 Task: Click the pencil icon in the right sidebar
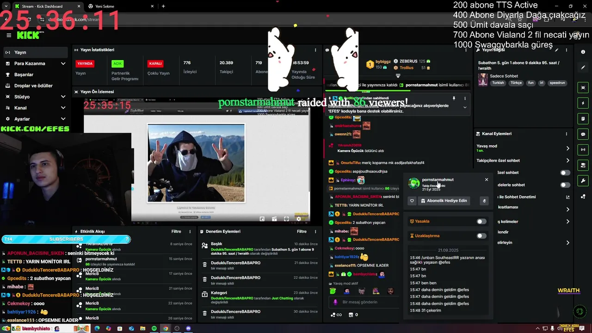pos(583,68)
